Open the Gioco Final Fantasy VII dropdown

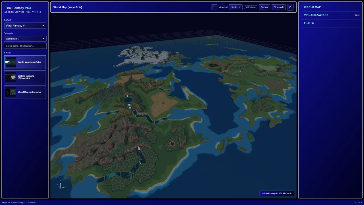25,26
